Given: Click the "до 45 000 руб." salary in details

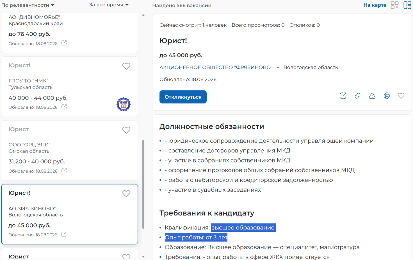Looking at the screenshot, I should click(181, 55).
